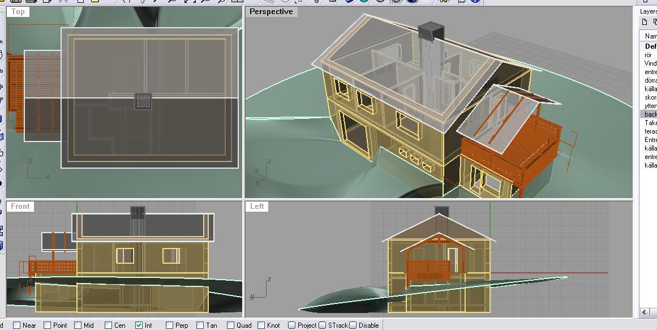657x330 pixels.
Task: Select the Top viewport label
Action: pos(19,11)
